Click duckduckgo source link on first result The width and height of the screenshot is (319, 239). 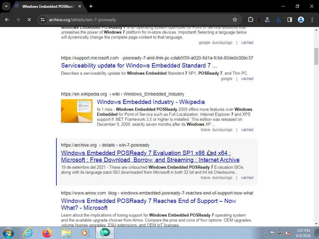222,42
